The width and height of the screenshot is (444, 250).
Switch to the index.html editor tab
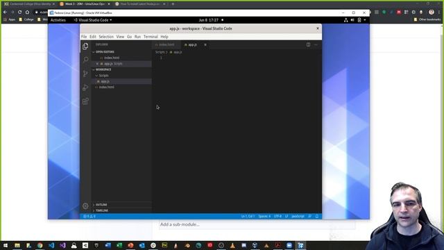pos(166,44)
